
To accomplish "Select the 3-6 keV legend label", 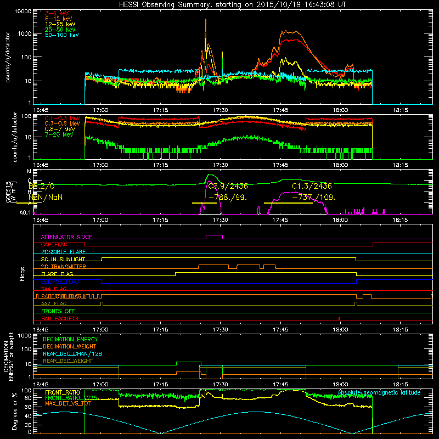I will (x=57, y=13).
